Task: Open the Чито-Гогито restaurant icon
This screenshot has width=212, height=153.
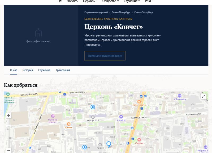Action: [x=139, y=102]
